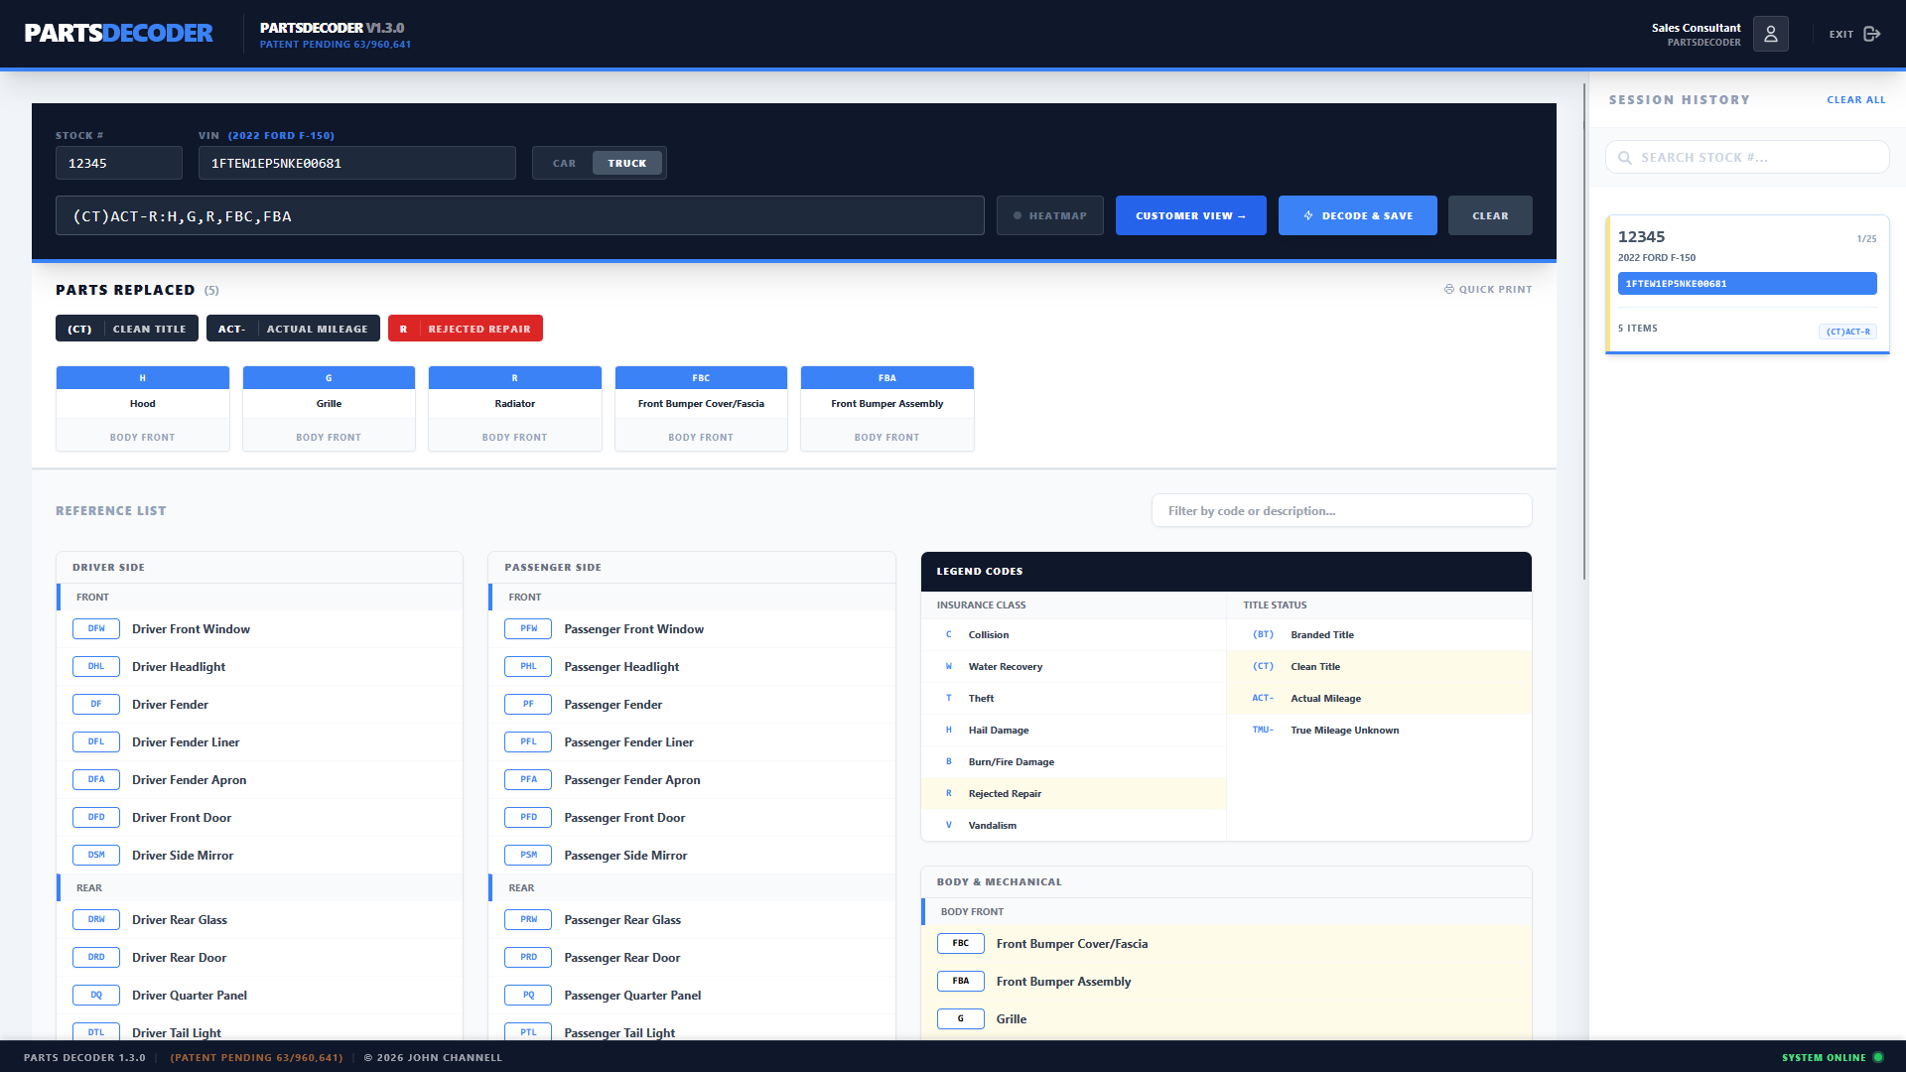Viewport: 1906px width, 1072px height.
Task: Click the FBC code badge under Body Front
Action: click(960, 943)
